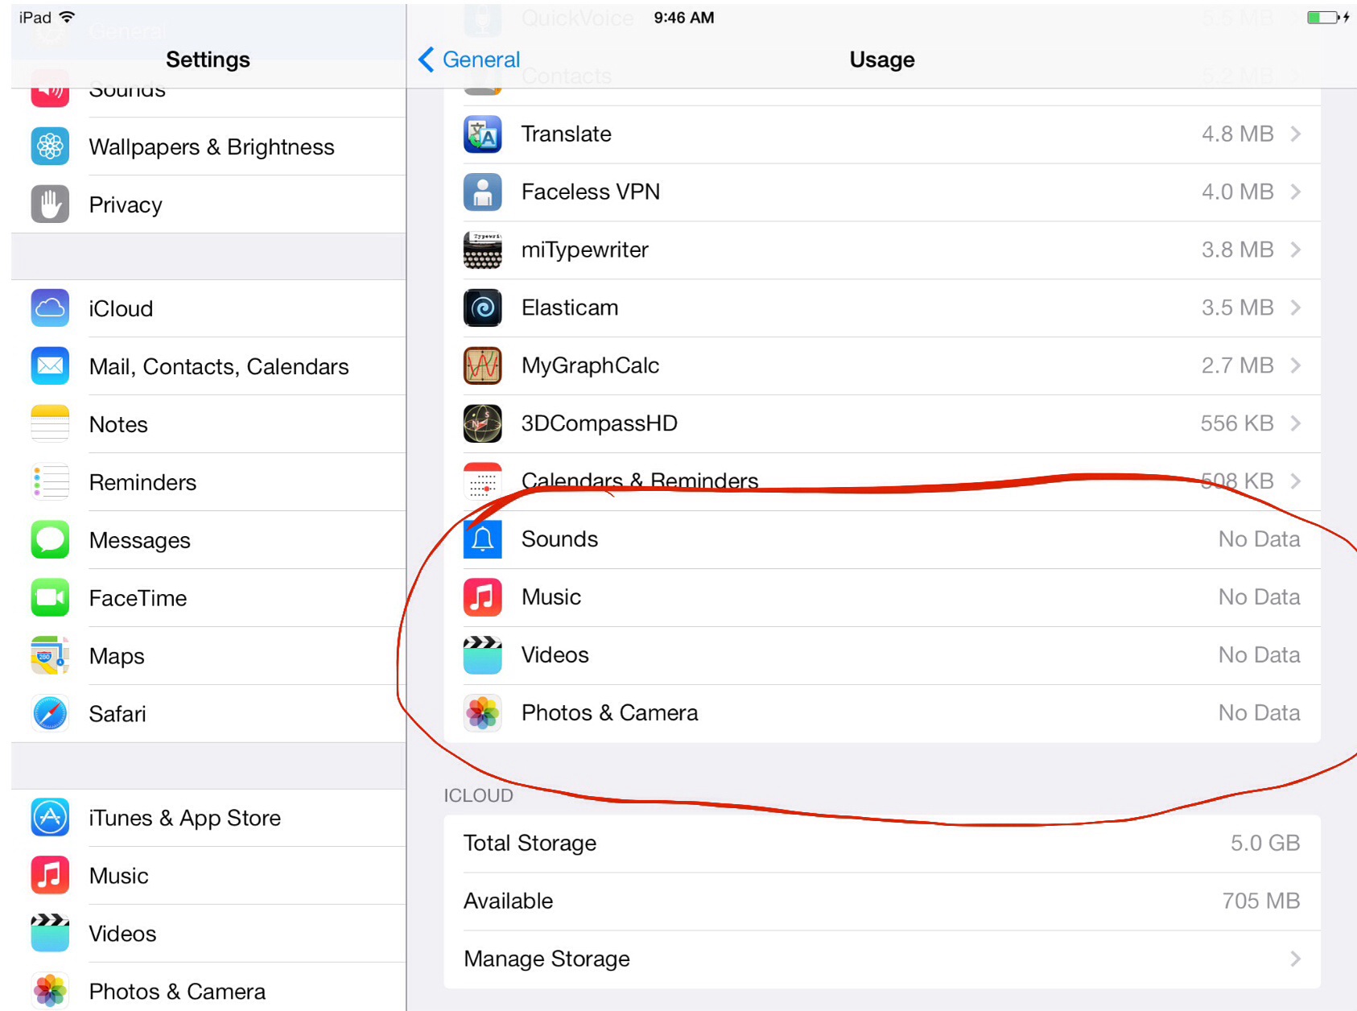The width and height of the screenshot is (1357, 1011).
Task: Tap the Wi-Fi status icon
Action: (x=68, y=17)
